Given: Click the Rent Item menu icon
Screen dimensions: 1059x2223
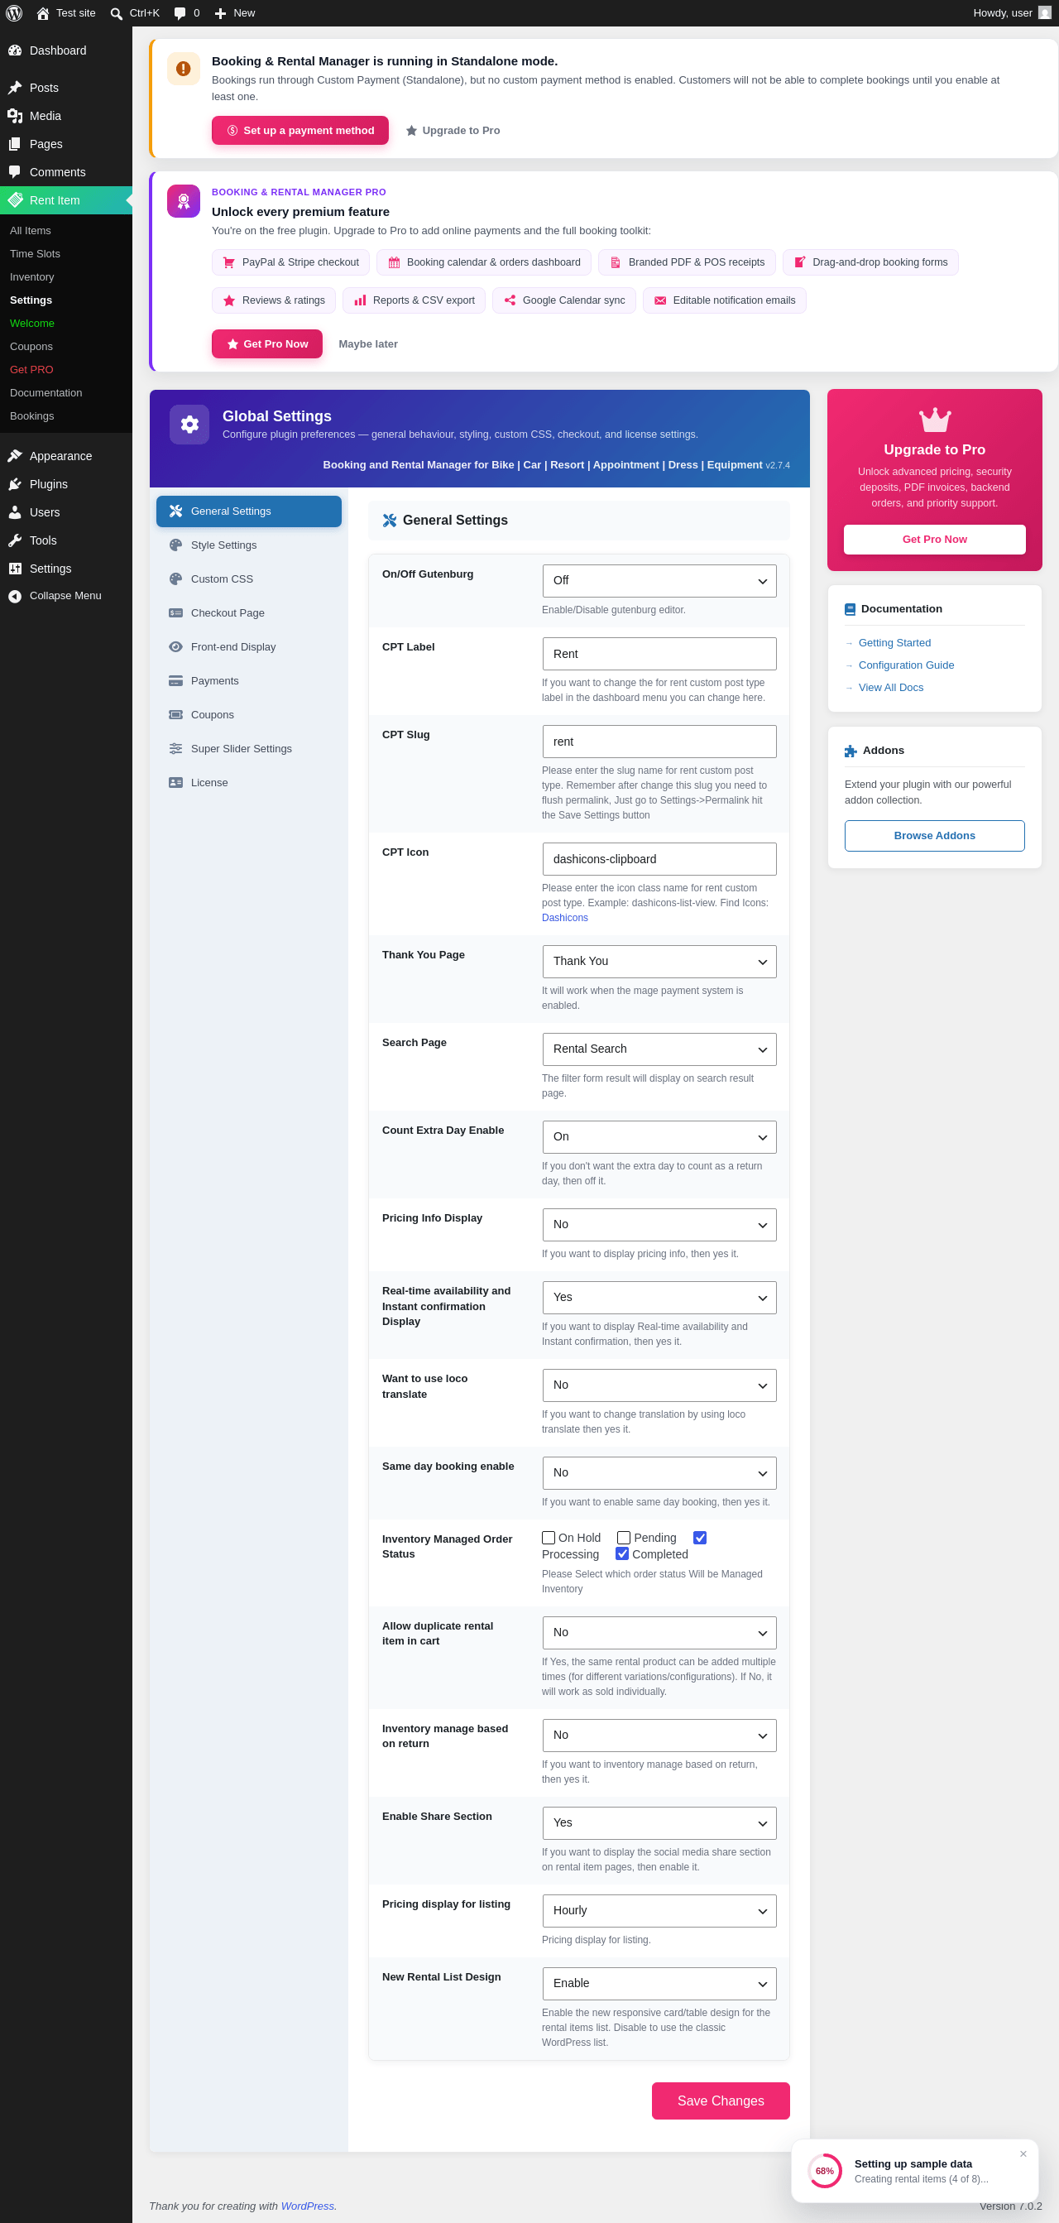Looking at the screenshot, I should coord(15,200).
